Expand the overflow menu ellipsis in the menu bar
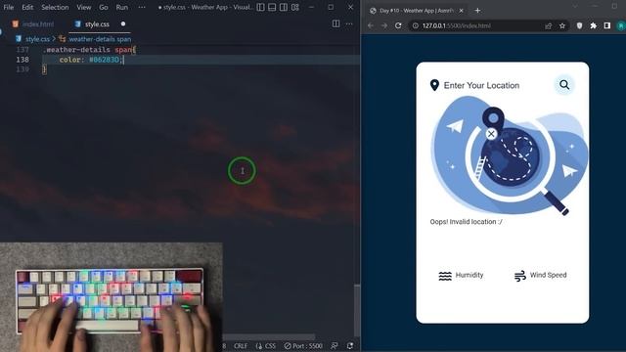The width and height of the screenshot is (626, 352). pos(142,7)
